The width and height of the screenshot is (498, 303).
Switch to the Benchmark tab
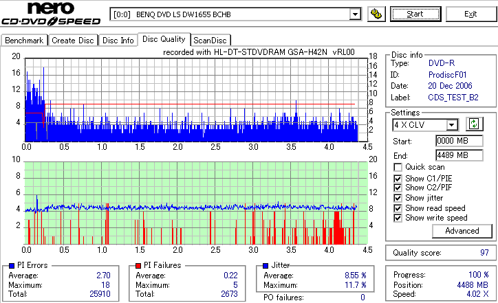click(x=24, y=41)
